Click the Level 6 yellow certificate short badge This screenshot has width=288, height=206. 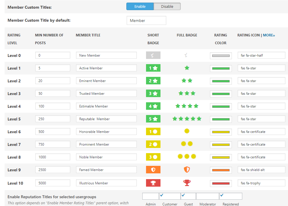153,132
